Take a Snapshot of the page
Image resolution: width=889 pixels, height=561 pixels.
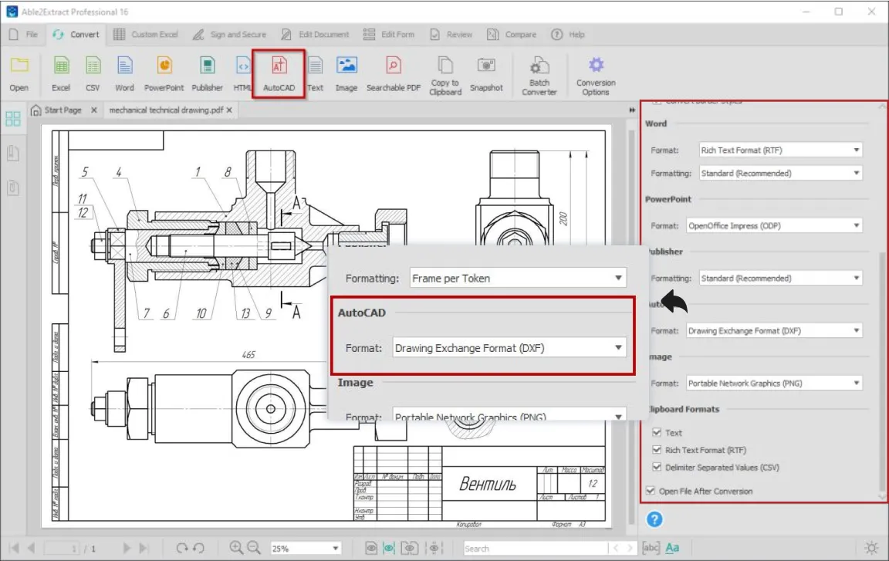(486, 74)
